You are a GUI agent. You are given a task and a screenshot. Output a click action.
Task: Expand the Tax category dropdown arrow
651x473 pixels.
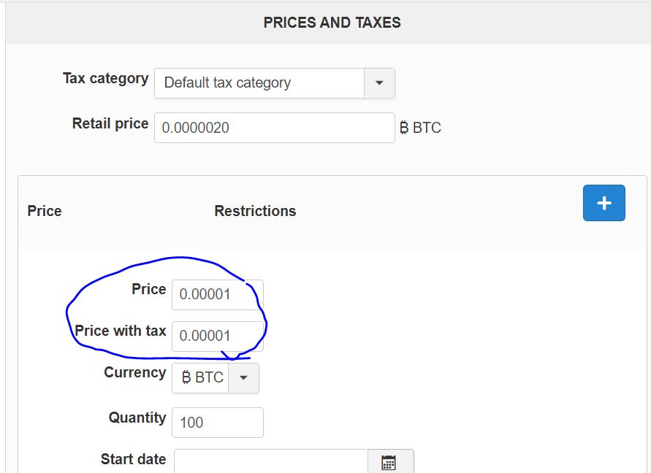pos(379,83)
